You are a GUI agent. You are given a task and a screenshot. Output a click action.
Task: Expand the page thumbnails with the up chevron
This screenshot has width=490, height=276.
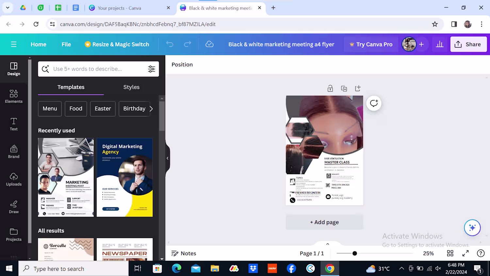328,244
